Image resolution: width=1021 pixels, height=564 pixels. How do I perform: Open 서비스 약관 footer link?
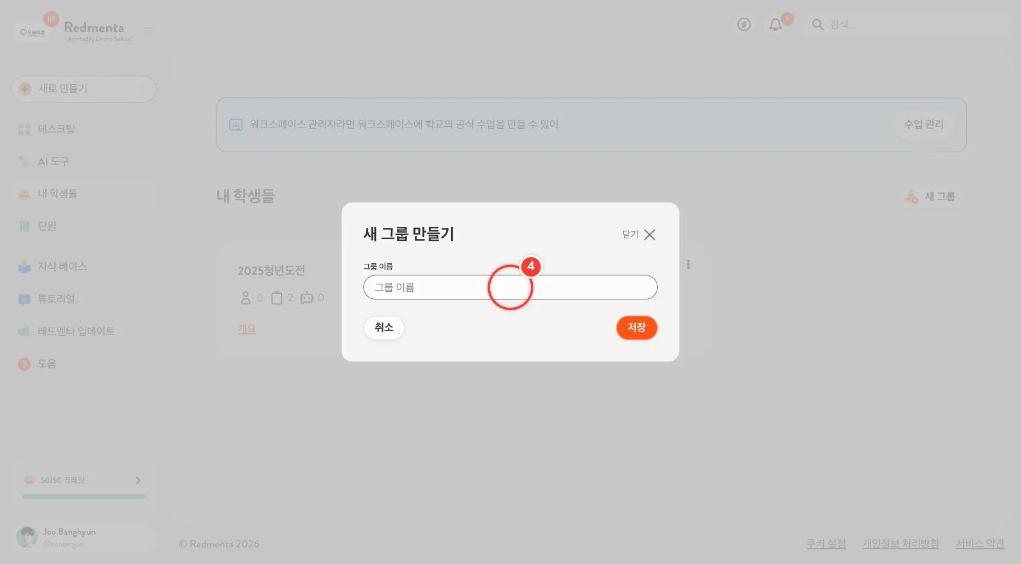980,544
